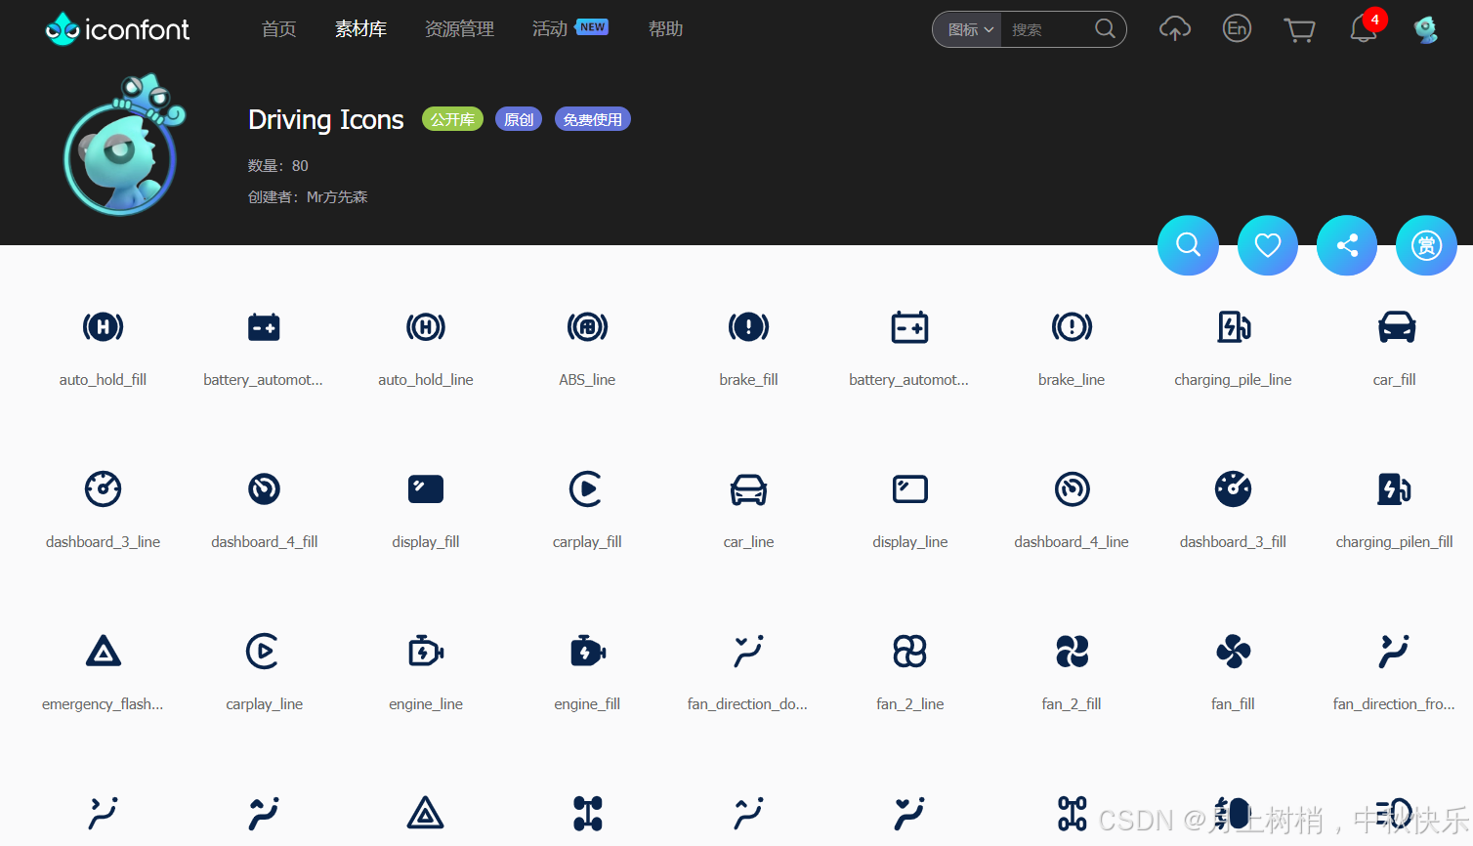The width and height of the screenshot is (1473, 846).
Task: Choose the display_fill icon
Action: coord(426,489)
